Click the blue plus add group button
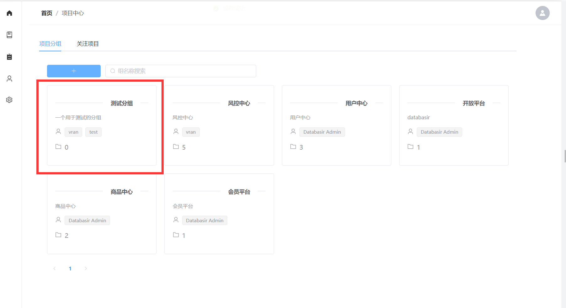Screen dimensions: 566x308 click(74, 71)
